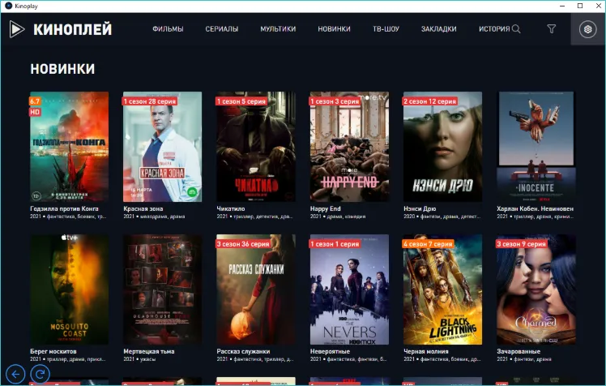Viewport: 606px width, 386px height.
Task: Open the Закладки bookmarks section
Action: 438,29
